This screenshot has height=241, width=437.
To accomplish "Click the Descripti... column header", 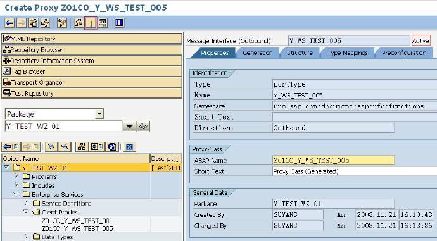I will coord(166,159).
